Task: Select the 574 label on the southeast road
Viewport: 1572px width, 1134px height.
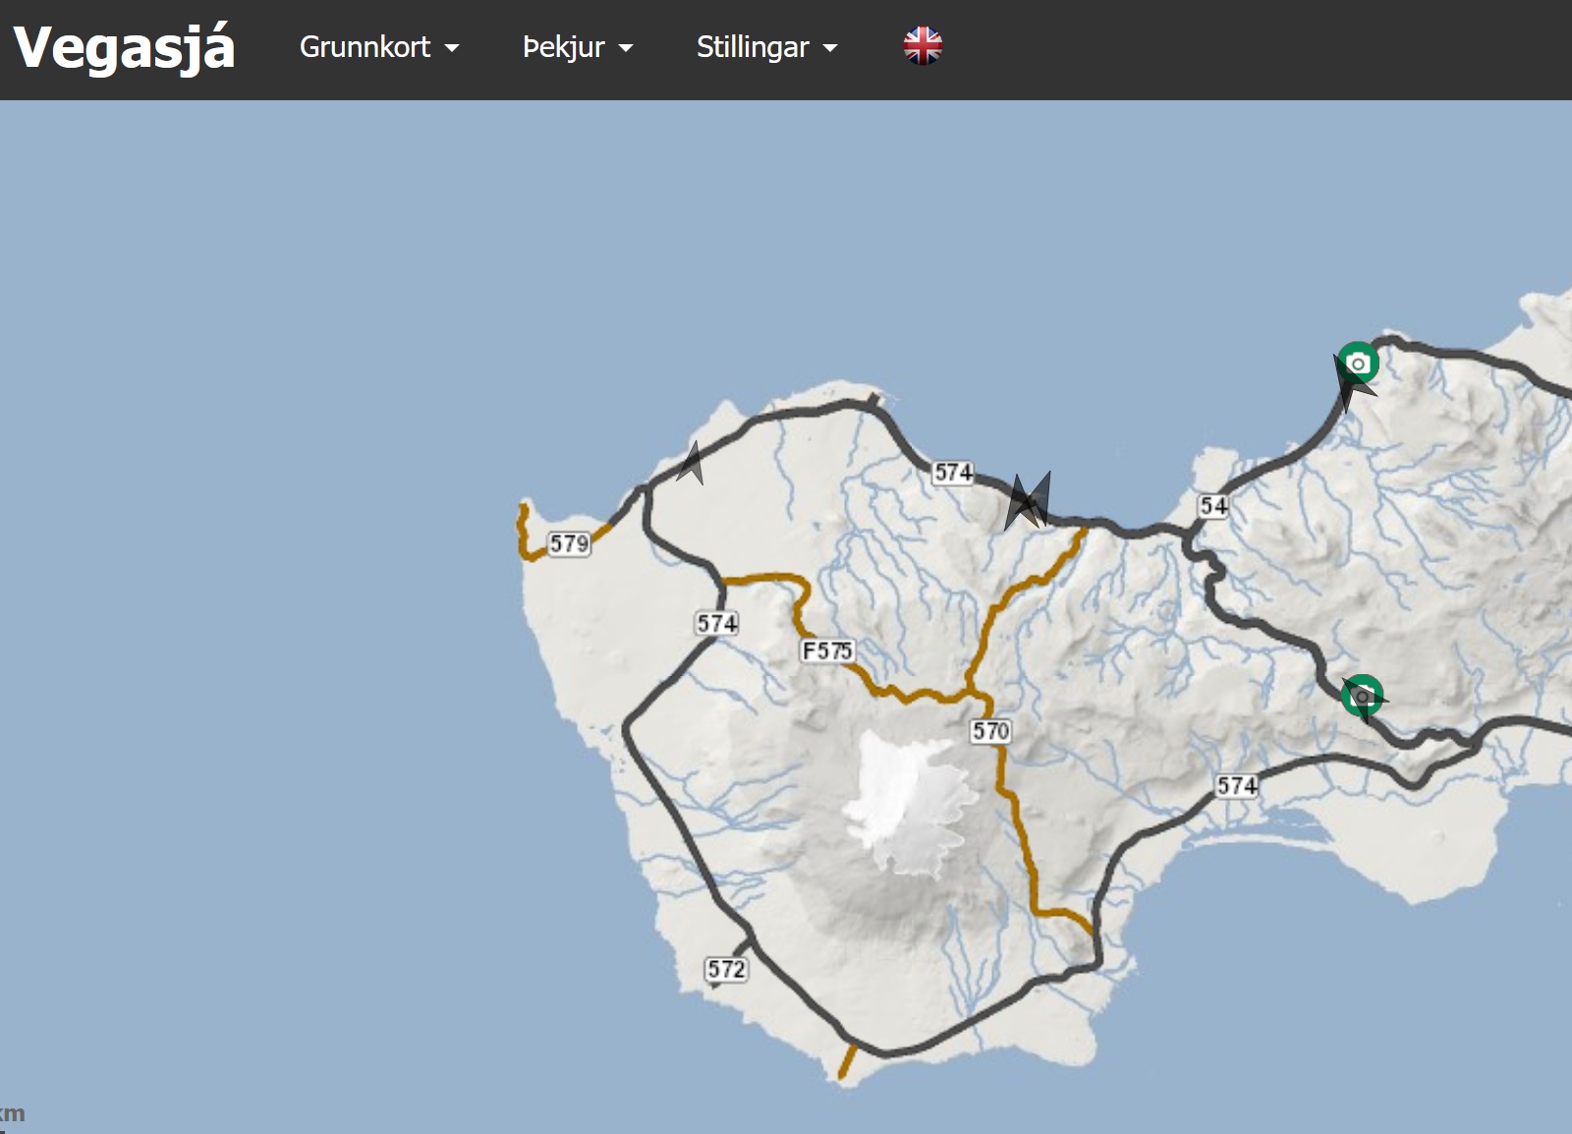Action: [1236, 785]
